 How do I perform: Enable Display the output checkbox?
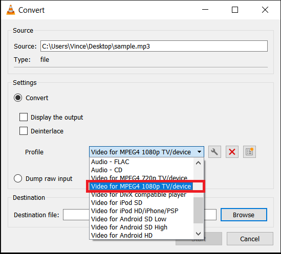pyautogui.click(x=24, y=117)
